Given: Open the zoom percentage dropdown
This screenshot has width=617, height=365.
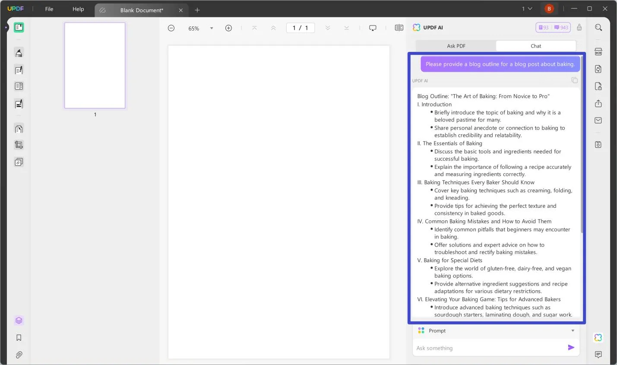Looking at the screenshot, I should (211, 28).
